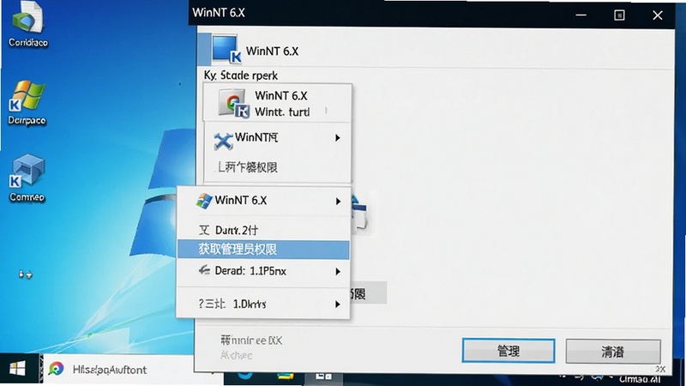686x386 pixels.
Task: Select the 获取管理员权限 menu entry
Action: [x=263, y=250]
